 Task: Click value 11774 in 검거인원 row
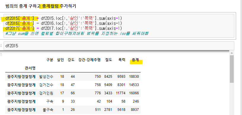[121, 93]
